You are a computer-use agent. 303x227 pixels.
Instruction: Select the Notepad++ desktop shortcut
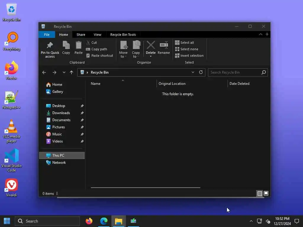(x=12, y=100)
